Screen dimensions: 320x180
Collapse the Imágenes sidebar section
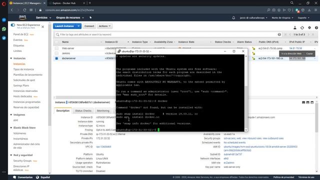[11, 114]
